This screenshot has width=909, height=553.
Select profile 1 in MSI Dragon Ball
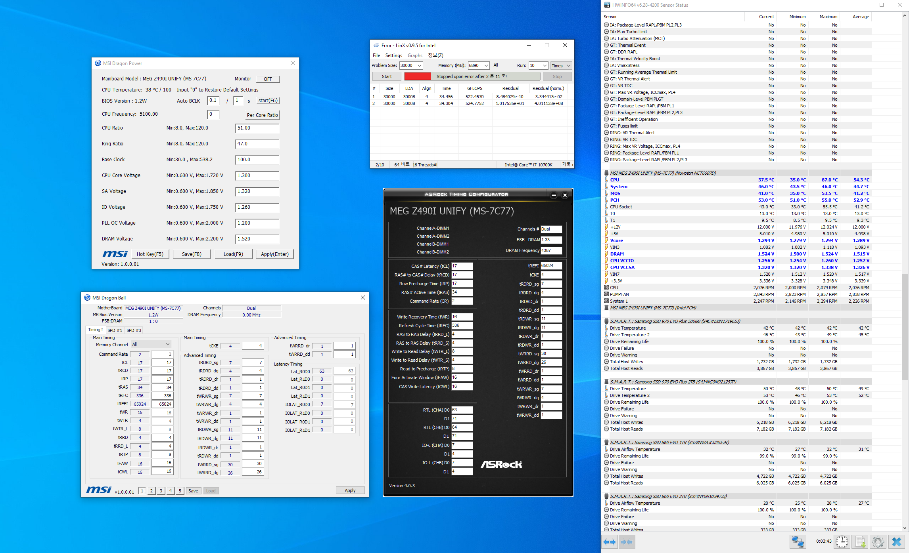point(142,491)
